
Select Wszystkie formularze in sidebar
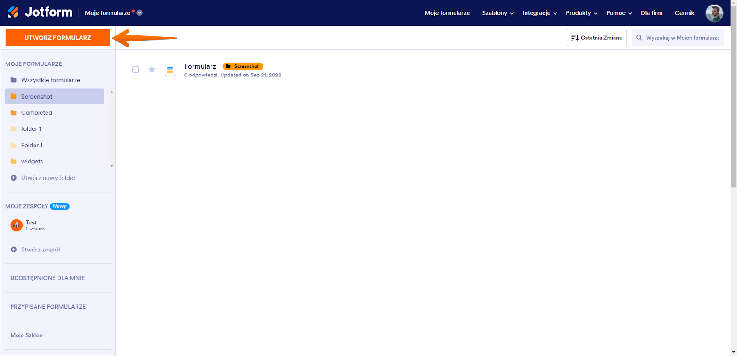(54, 80)
